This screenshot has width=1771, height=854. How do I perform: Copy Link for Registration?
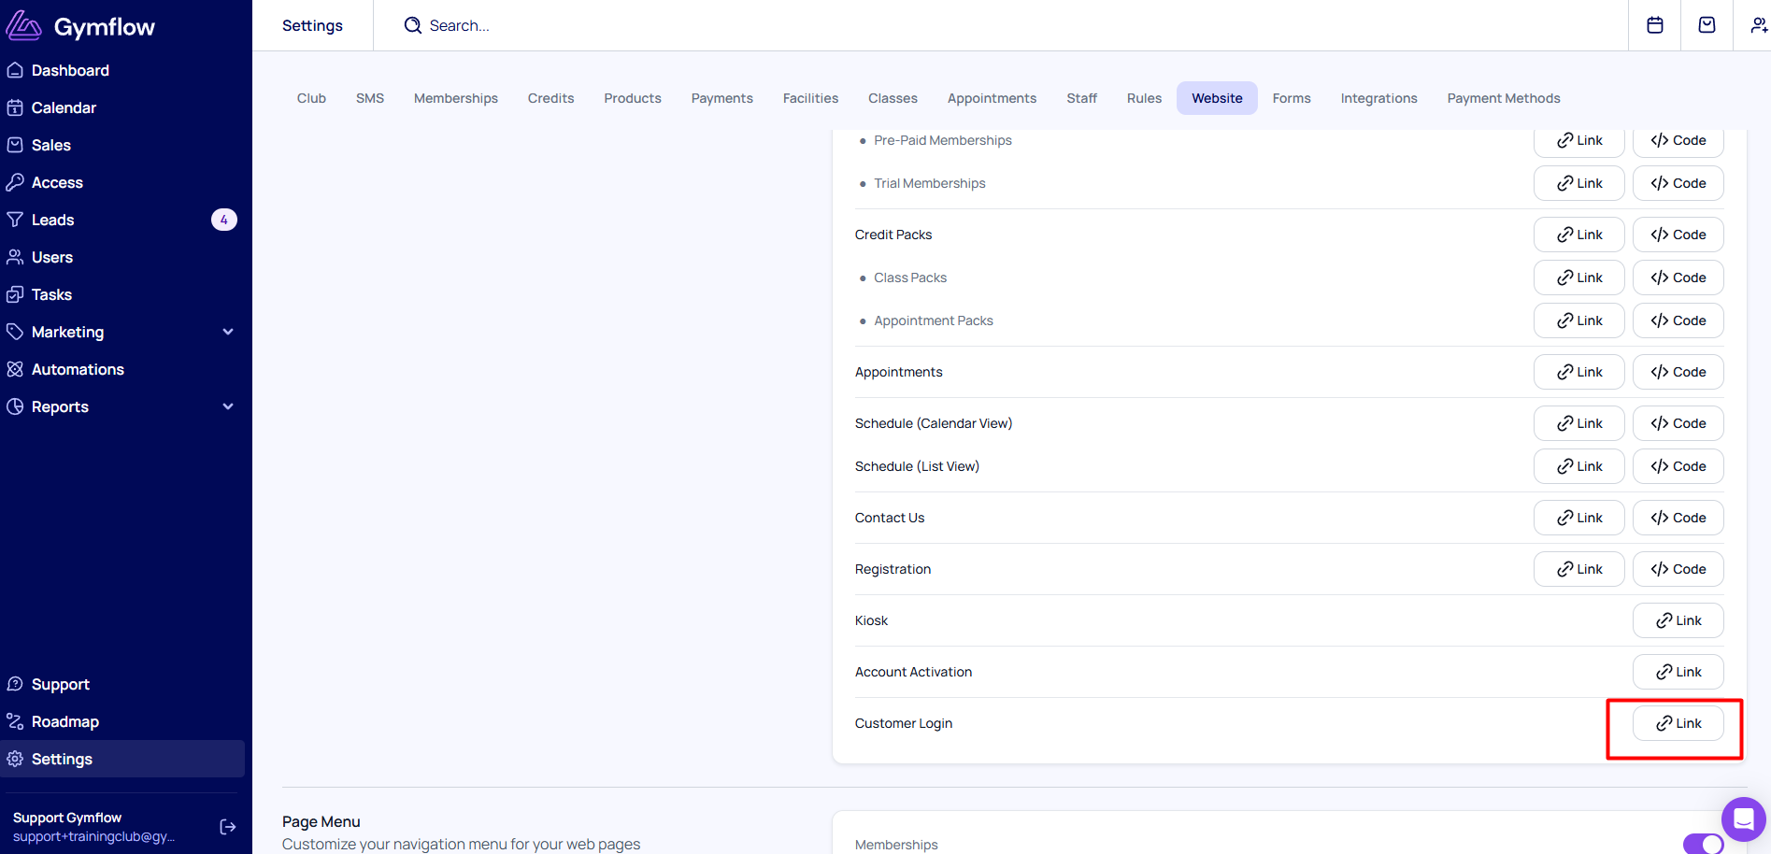click(x=1579, y=569)
